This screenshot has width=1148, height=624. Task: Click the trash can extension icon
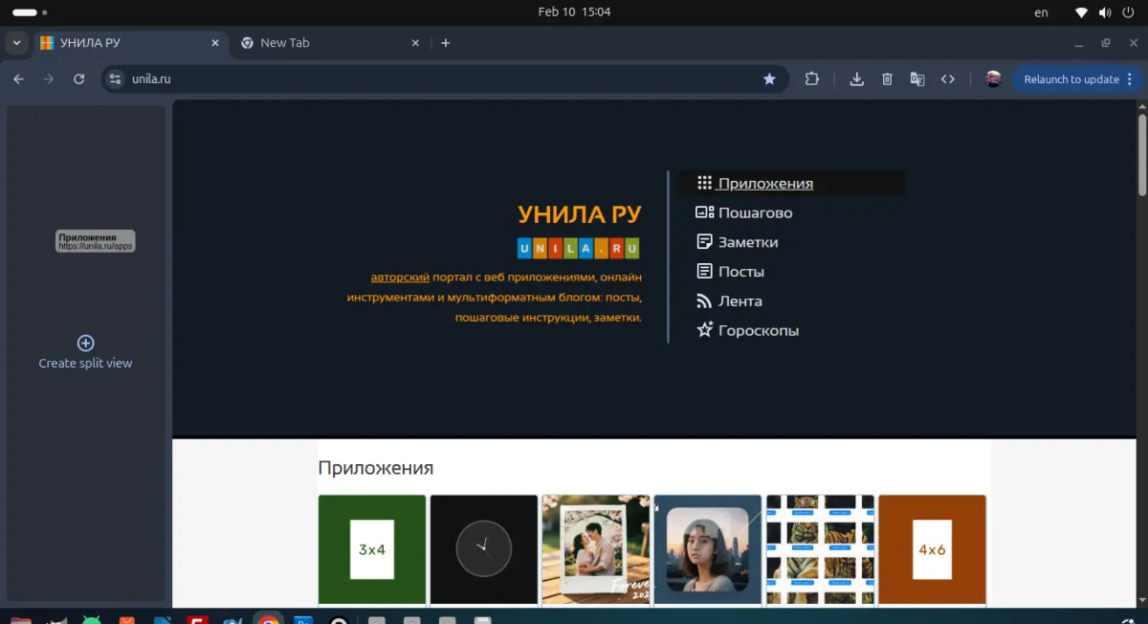tap(887, 79)
